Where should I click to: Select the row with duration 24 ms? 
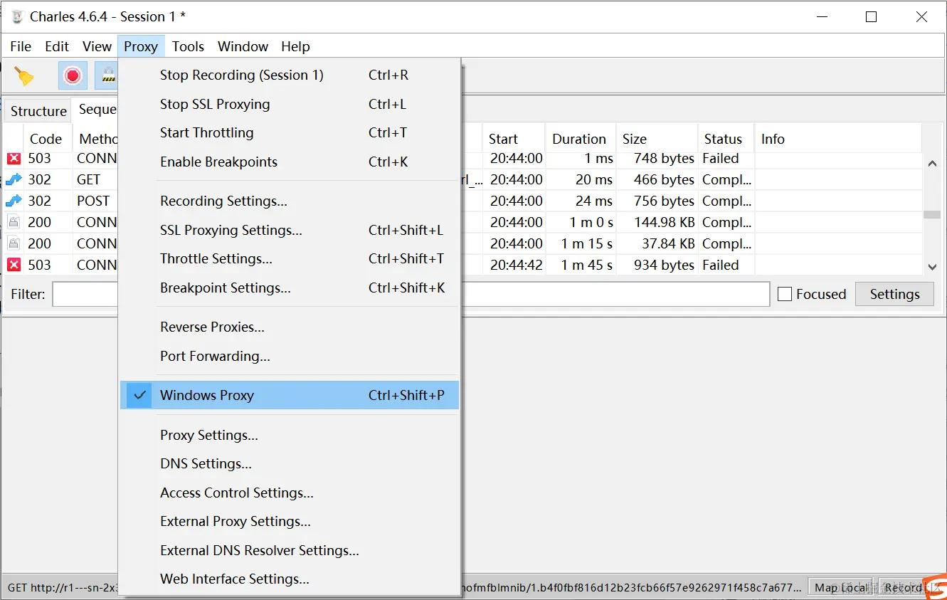(462, 201)
